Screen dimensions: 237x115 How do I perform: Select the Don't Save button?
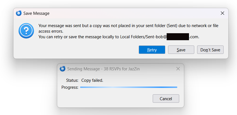pyautogui.click(x=210, y=50)
